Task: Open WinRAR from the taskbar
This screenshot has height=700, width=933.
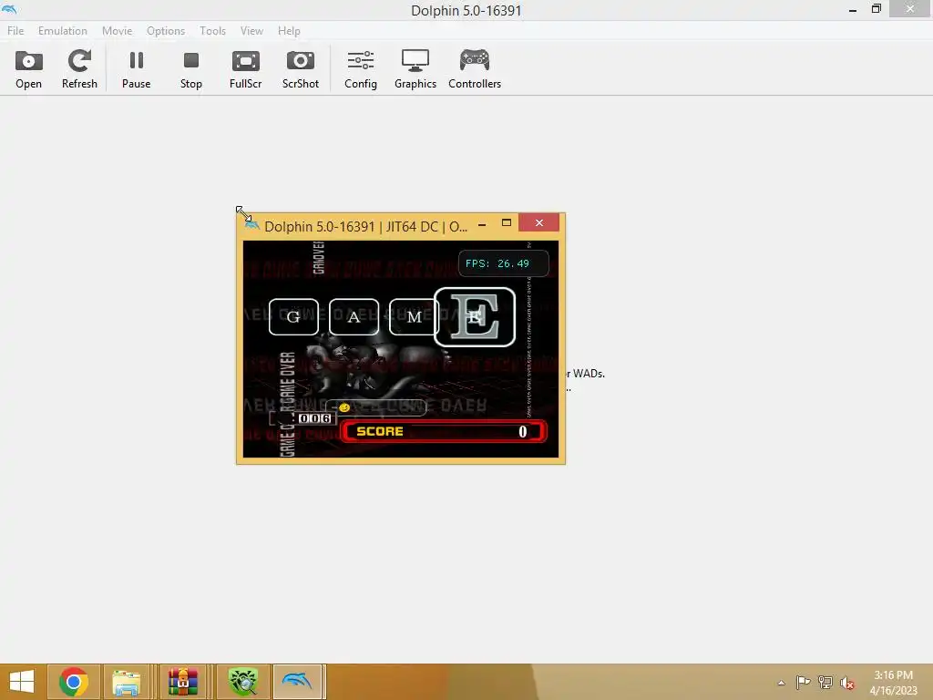Action: point(182,682)
